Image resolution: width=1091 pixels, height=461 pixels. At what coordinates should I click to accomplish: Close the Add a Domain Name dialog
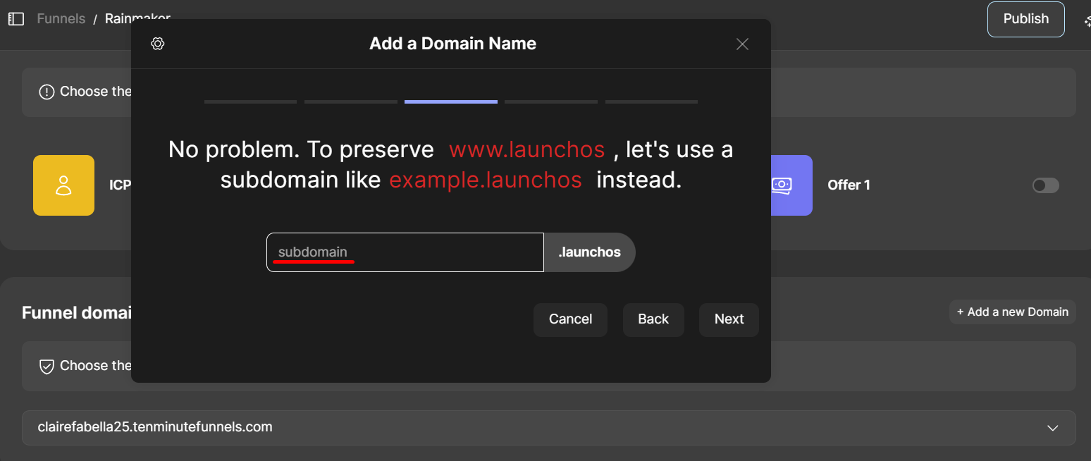click(742, 44)
